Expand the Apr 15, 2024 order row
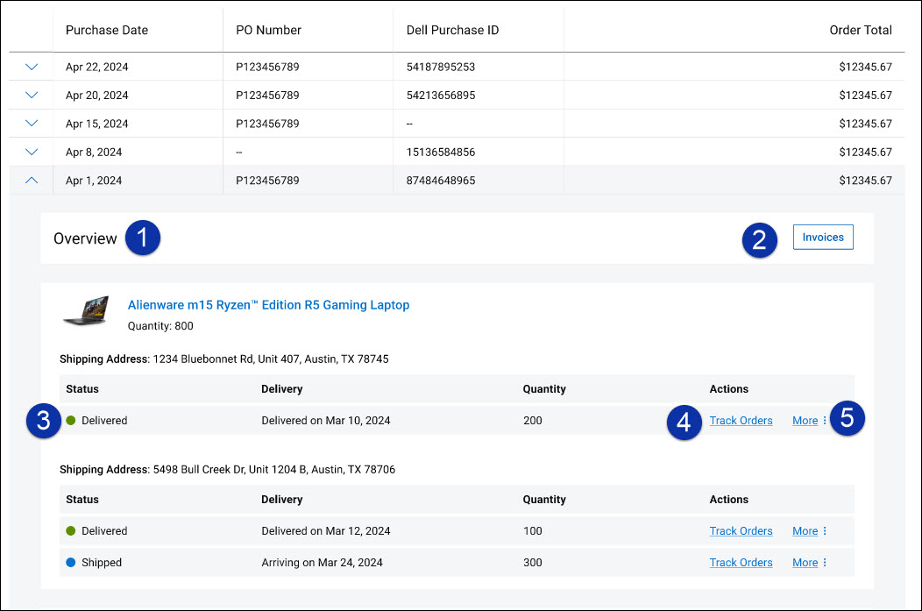The height and width of the screenshot is (611, 922). coord(31,123)
